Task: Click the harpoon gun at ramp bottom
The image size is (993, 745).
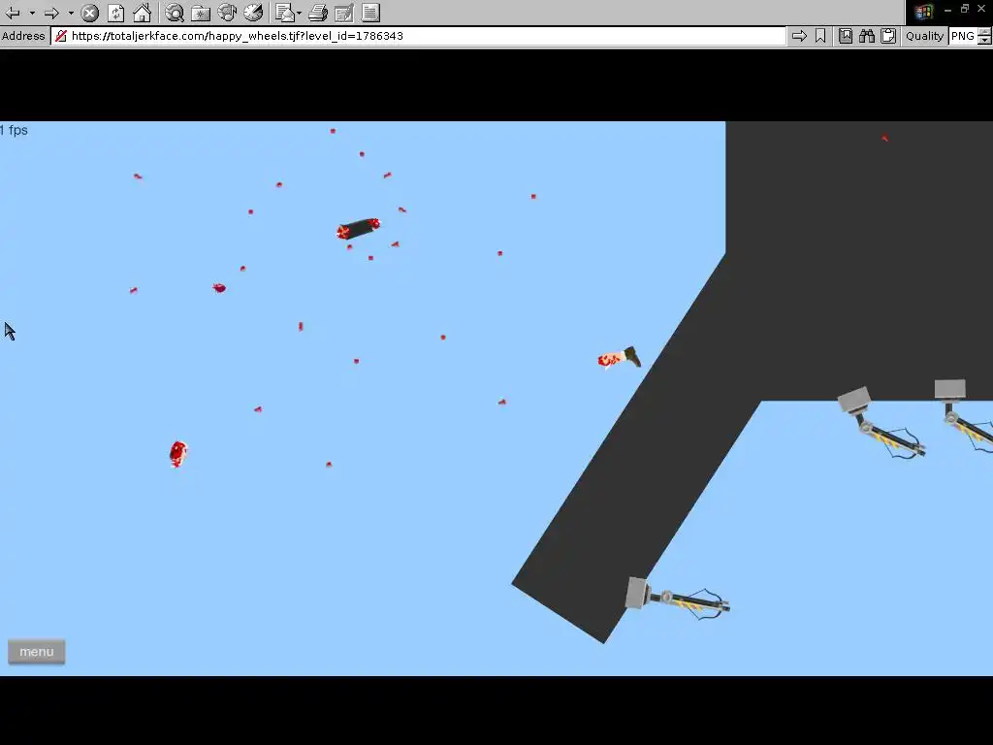Action: click(x=678, y=599)
